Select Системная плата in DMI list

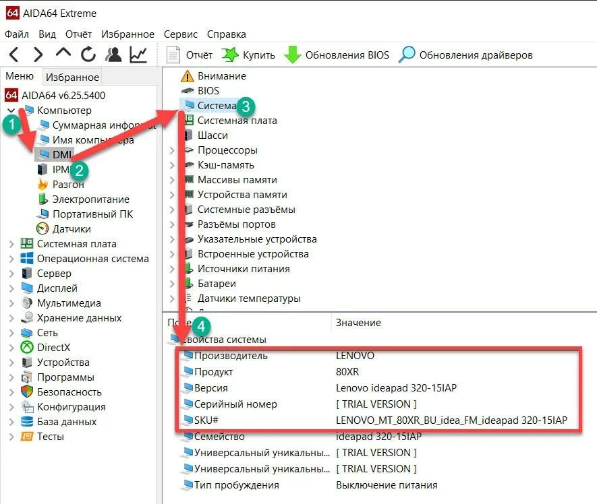tap(237, 121)
